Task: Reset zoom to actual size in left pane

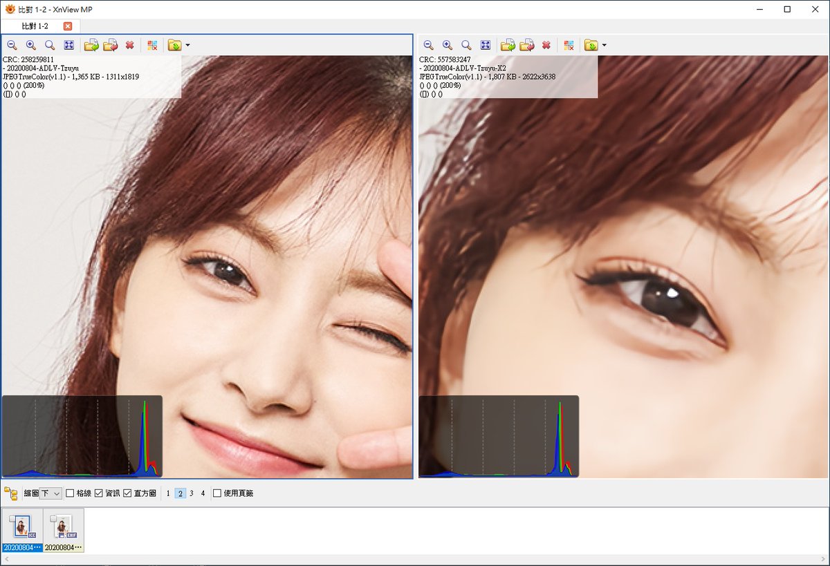Action: click(50, 45)
